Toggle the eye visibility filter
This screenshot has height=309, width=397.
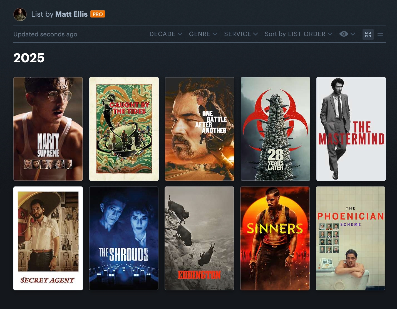click(344, 34)
